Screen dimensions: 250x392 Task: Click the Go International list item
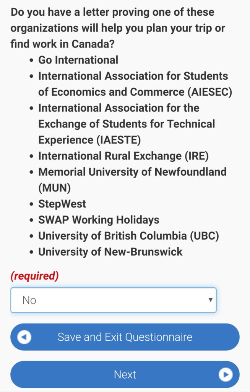pyautogui.click(x=78, y=60)
